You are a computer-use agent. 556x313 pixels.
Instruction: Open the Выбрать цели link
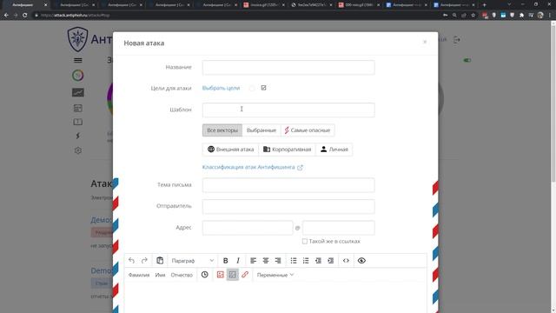(221, 88)
